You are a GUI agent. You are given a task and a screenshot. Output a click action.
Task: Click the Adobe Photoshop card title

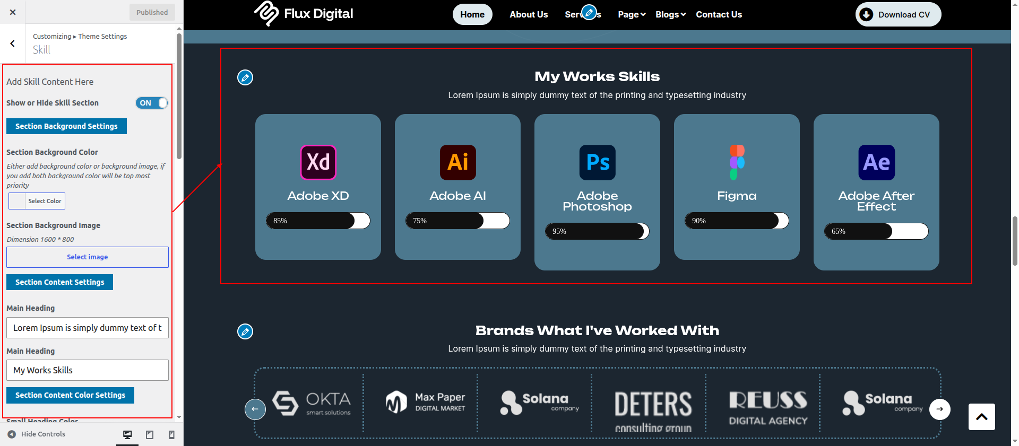pyautogui.click(x=597, y=201)
